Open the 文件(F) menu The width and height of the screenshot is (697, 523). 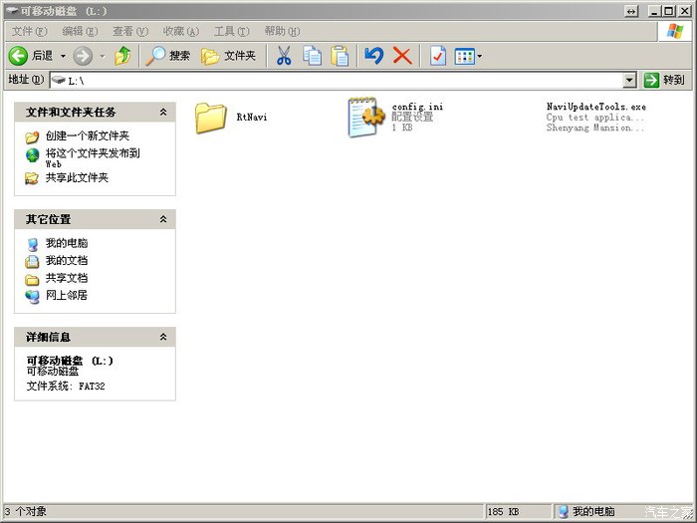coord(28,32)
